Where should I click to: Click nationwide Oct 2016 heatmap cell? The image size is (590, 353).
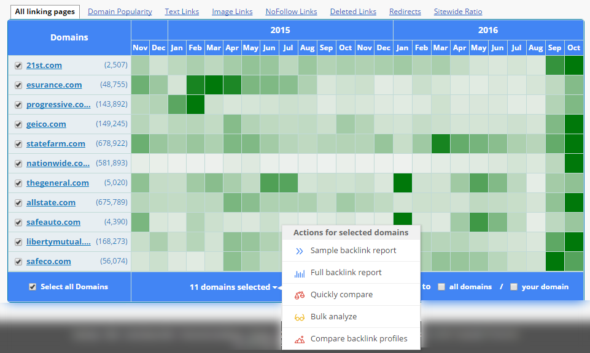[574, 164]
